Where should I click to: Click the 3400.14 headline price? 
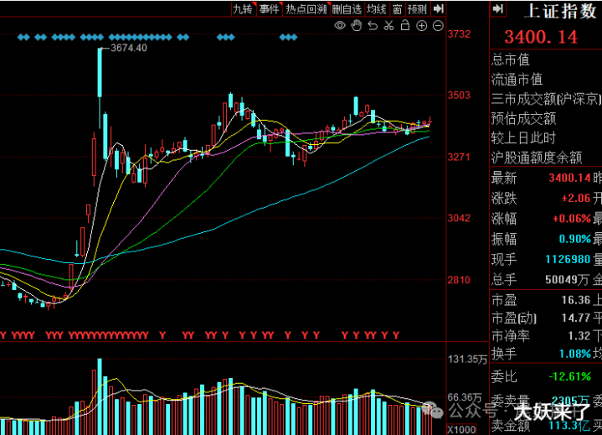(x=541, y=37)
